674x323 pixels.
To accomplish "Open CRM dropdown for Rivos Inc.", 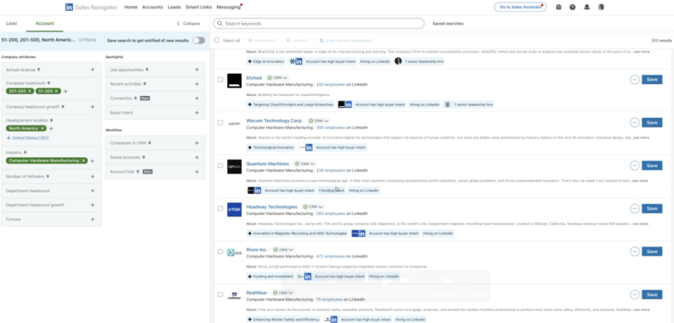I will pos(283,249).
